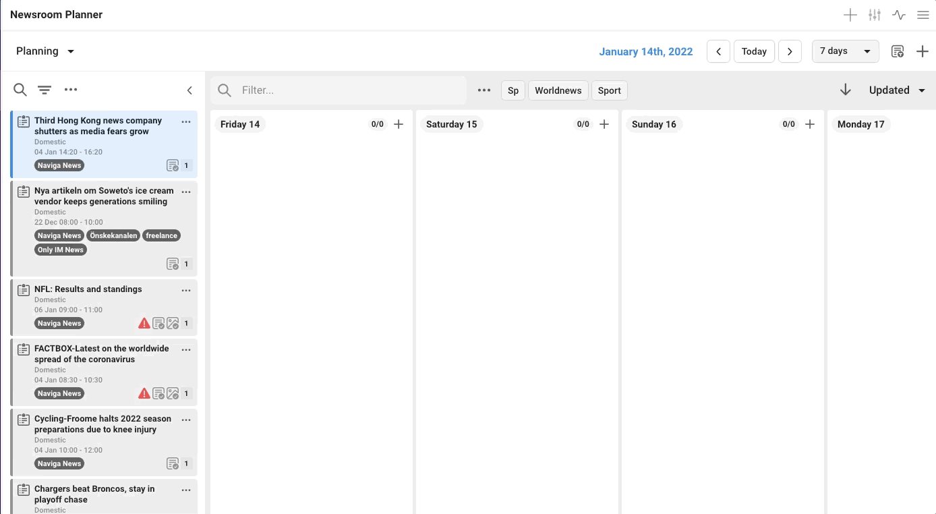Open the Updated sort dropdown
936x514 pixels.
(897, 90)
